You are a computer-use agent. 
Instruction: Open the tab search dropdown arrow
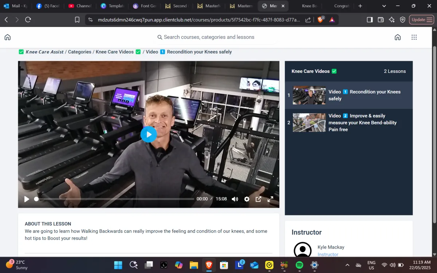pos(384,6)
